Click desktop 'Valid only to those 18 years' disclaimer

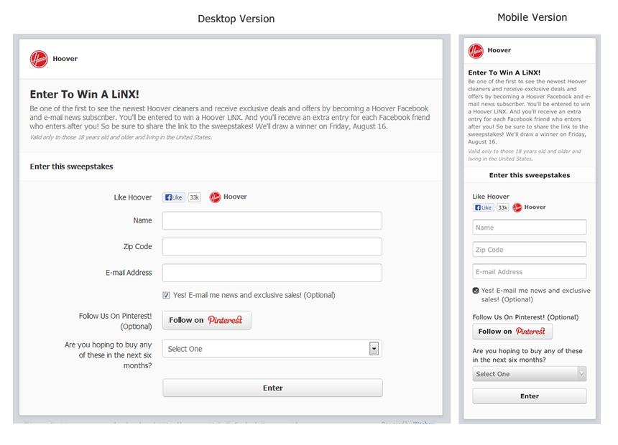121,137
